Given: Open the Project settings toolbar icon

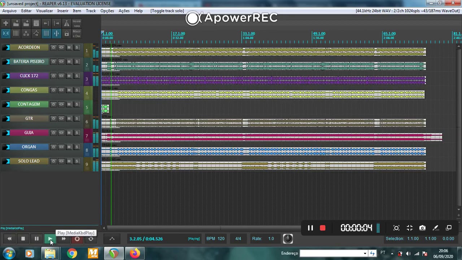Looking at the screenshot, I should pyautogui.click(x=36, y=23).
